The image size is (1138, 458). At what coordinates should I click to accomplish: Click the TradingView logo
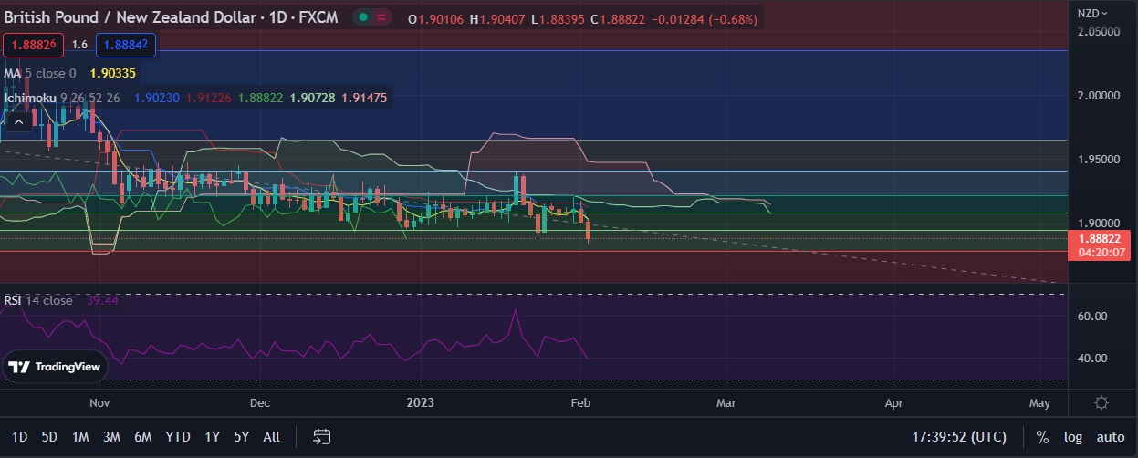coord(55,367)
